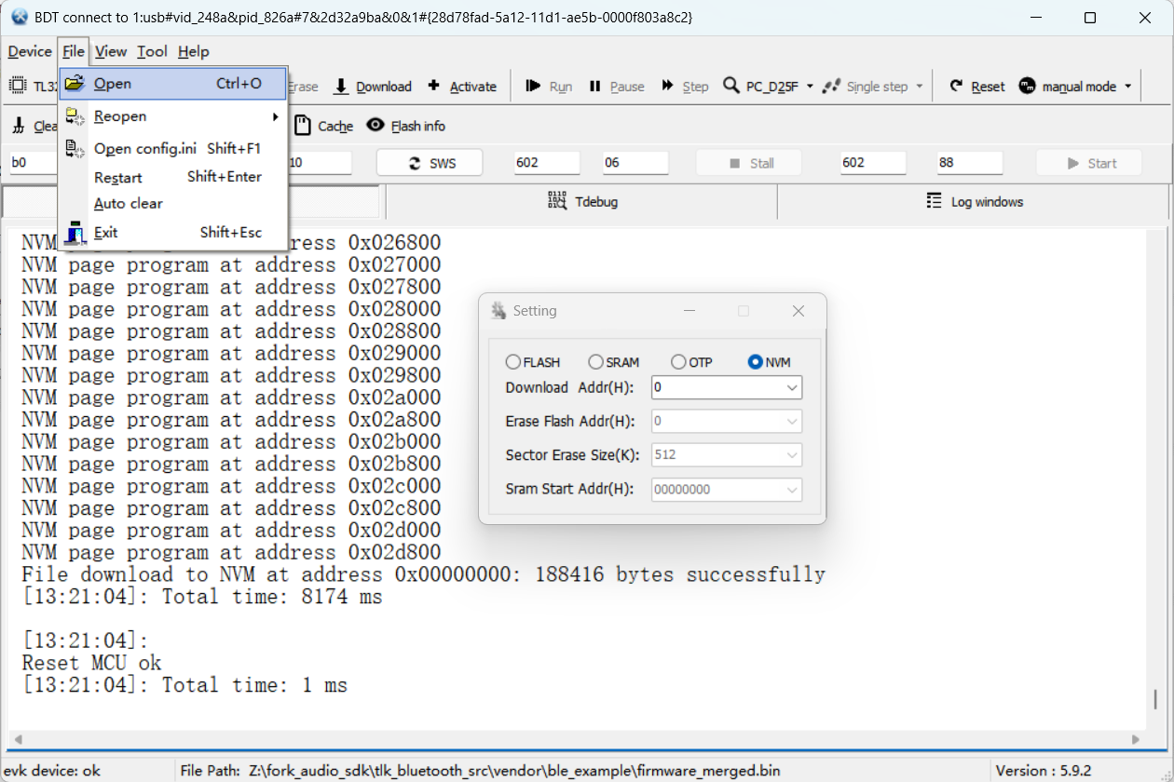Screen dimensions: 1174x782
Task: Click the Single step tool icon
Action: 833,86
